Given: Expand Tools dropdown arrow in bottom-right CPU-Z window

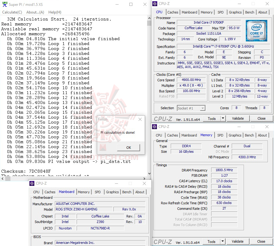Looking at the screenshot, I should coord(223,242).
